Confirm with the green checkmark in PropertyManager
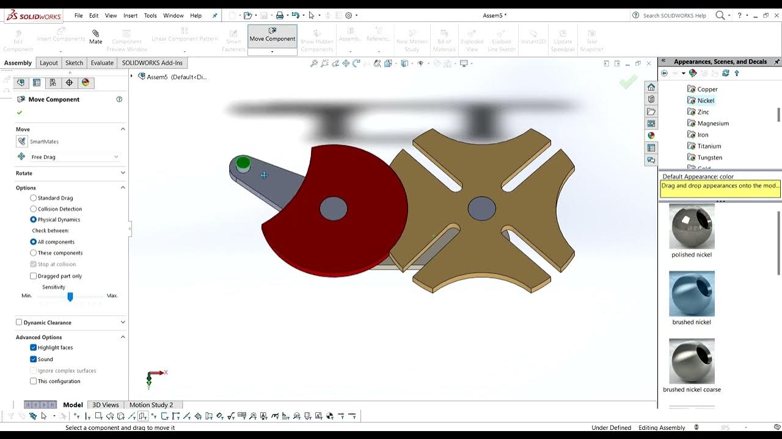 point(20,113)
